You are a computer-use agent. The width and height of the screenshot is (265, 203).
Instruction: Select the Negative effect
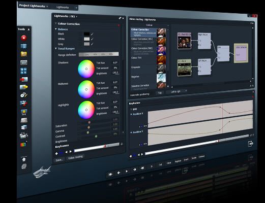point(149,78)
